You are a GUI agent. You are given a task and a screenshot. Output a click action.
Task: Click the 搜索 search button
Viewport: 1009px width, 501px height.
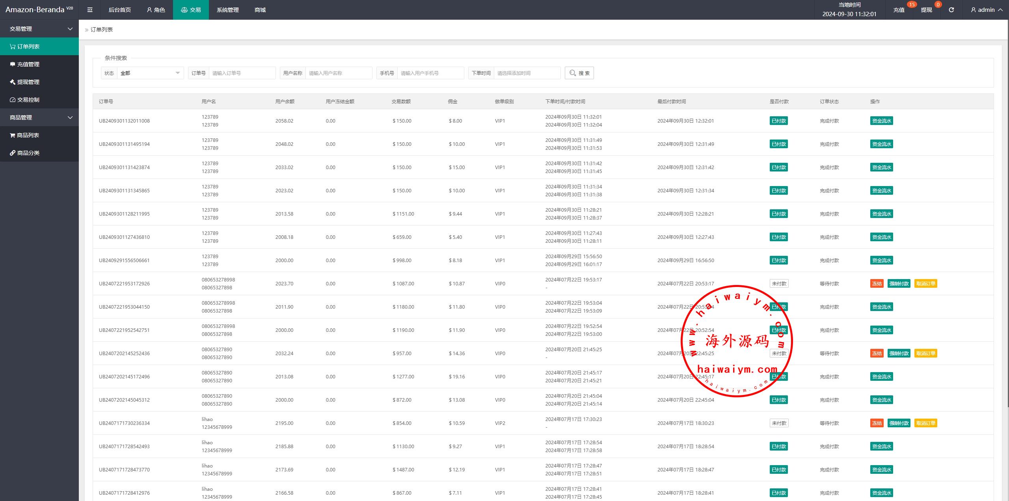(579, 73)
